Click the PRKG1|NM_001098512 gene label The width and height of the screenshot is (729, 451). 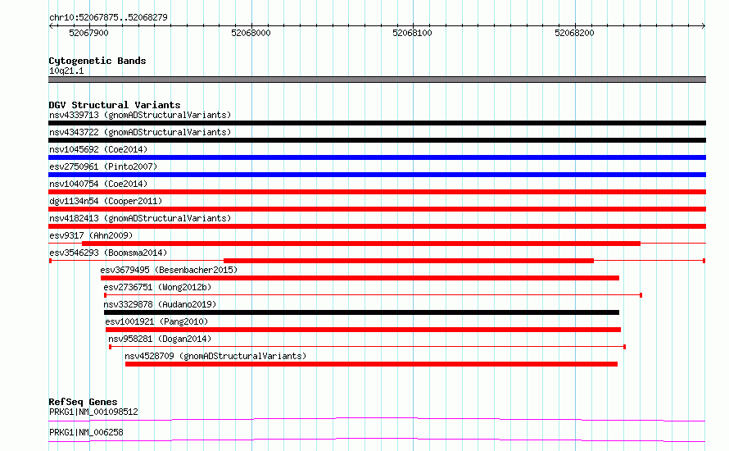coord(93,412)
